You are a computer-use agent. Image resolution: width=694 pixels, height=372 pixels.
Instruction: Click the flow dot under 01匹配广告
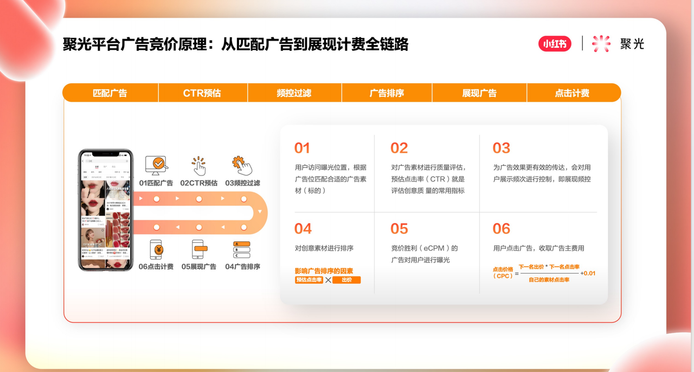pyautogui.click(x=157, y=199)
